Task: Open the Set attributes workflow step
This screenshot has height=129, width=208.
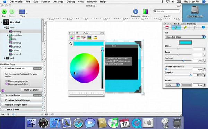Action: [x=21, y=95]
